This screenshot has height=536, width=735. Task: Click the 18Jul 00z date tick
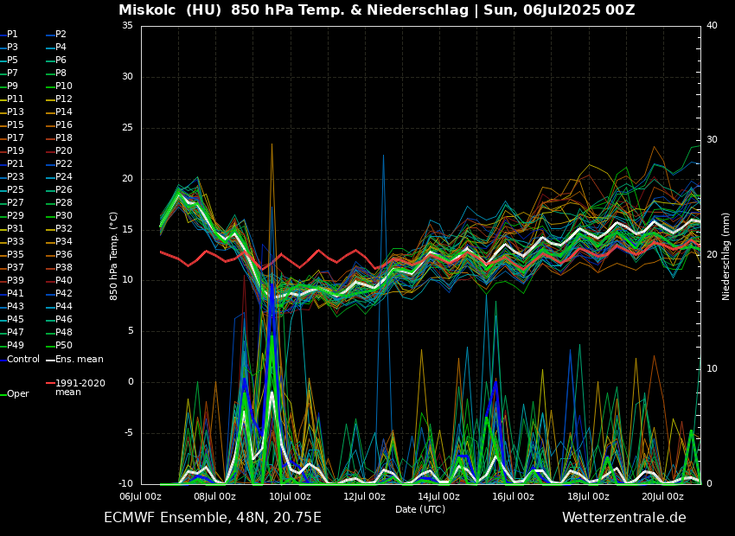588,496
